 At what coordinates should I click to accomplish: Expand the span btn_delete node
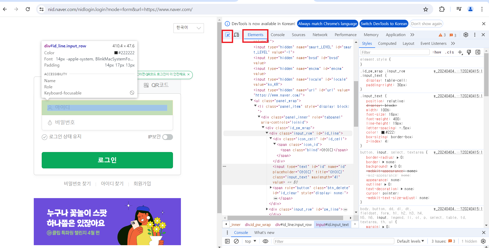(x=271, y=188)
